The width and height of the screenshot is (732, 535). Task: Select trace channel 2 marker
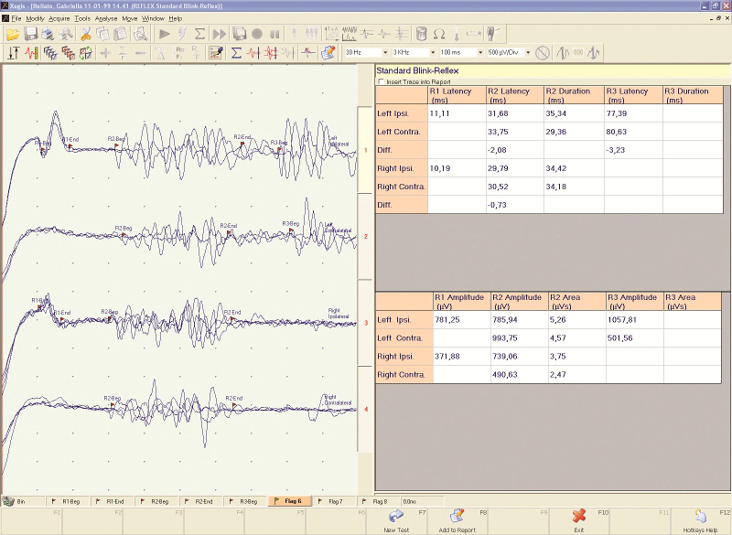[366, 236]
